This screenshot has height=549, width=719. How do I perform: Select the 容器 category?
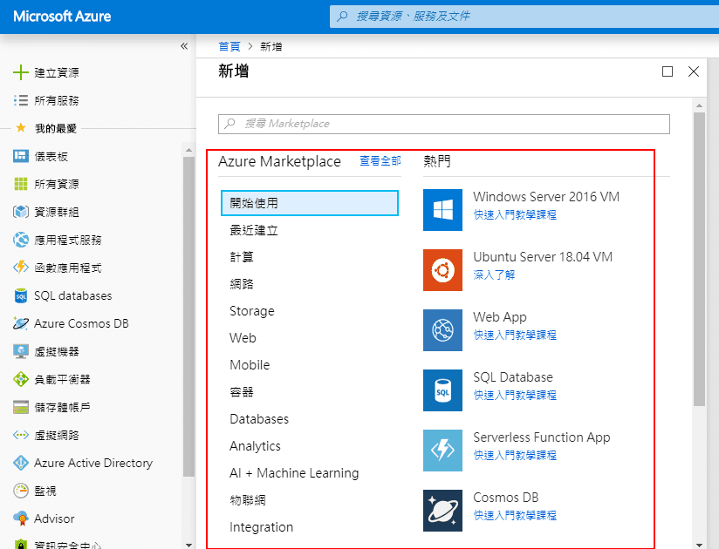pyautogui.click(x=242, y=392)
